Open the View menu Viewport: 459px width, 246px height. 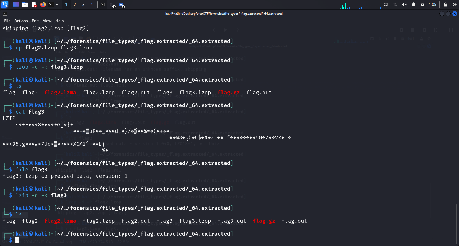[x=47, y=21]
